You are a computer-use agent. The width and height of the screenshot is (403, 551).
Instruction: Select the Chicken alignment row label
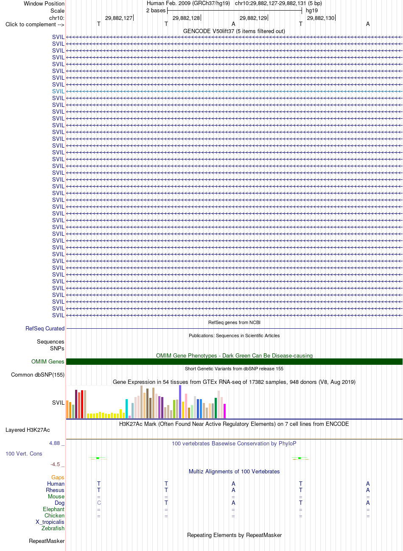pos(54,515)
